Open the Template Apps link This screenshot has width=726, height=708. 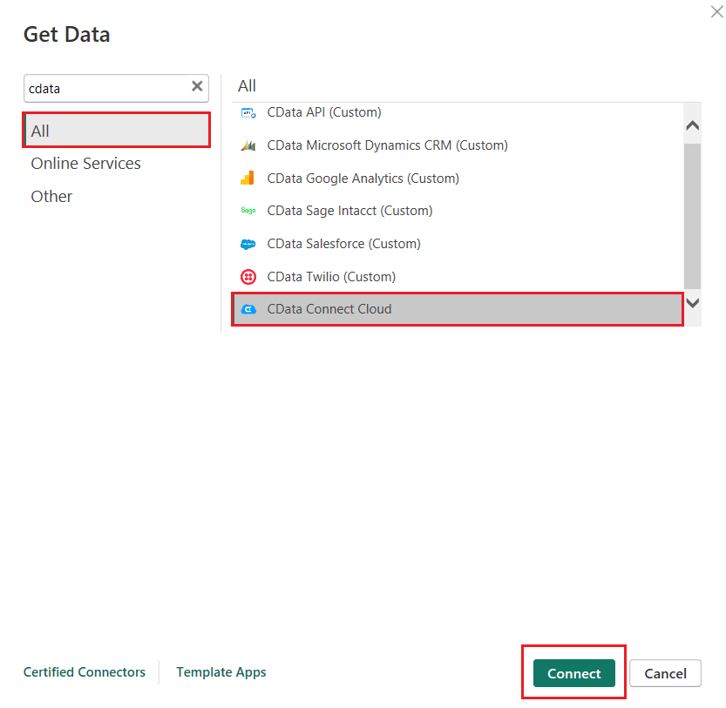point(221,671)
